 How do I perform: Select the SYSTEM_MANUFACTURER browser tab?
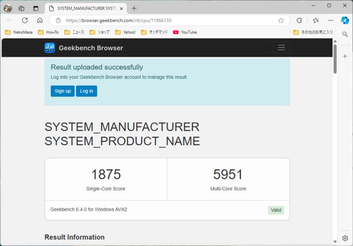click(86, 9)
